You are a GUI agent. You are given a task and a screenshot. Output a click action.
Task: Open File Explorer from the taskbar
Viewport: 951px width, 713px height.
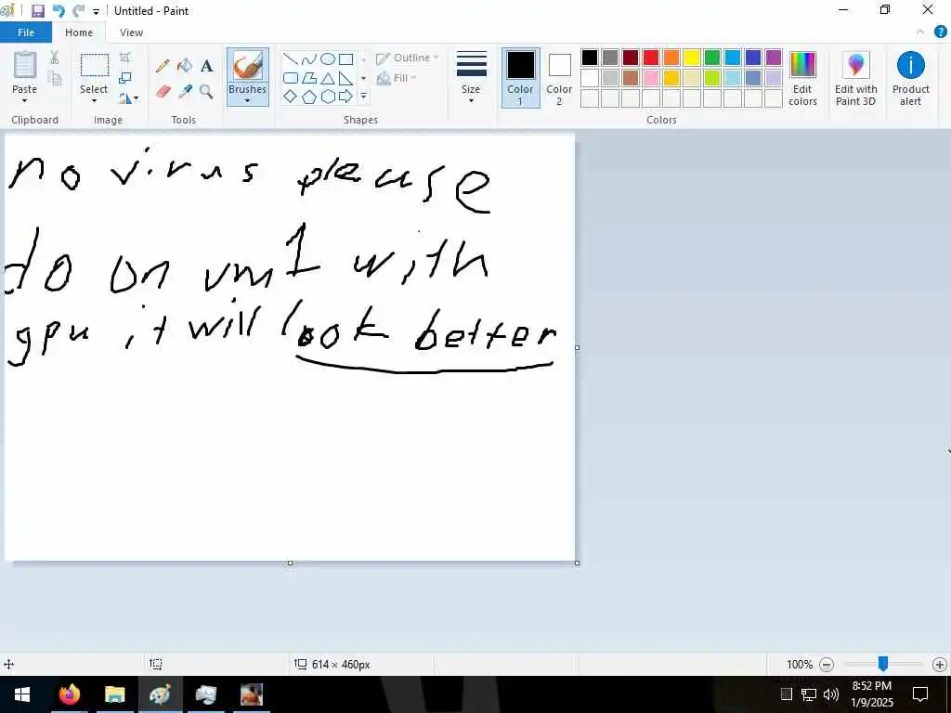coord(114,694)
